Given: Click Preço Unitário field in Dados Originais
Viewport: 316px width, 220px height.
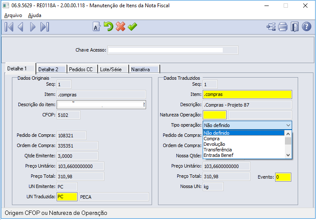Looking at the screenshot, I should click(x=80, y=166).
